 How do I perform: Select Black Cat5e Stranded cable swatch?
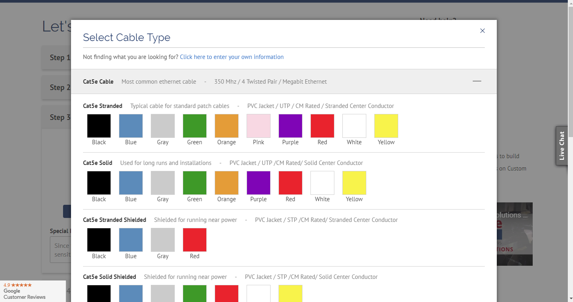(x=99, y=126)
